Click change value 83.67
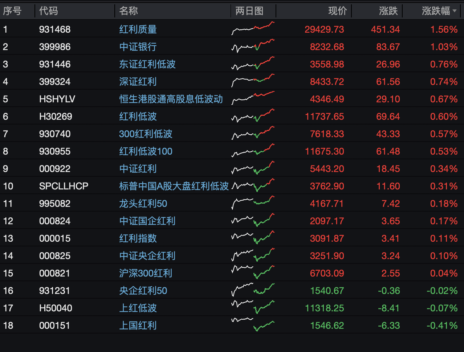The width and height of the screenshot is (464, 352). 388,47
